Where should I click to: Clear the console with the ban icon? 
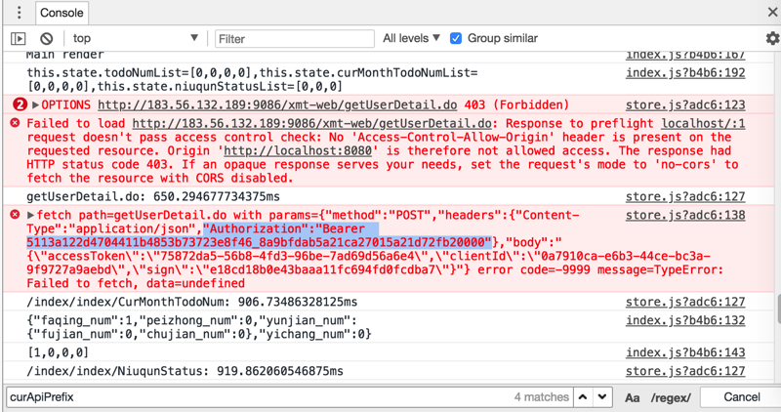pos(46,39)
